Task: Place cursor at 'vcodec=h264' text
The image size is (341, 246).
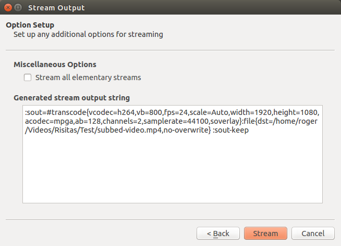Action: (x=112, y=112)
